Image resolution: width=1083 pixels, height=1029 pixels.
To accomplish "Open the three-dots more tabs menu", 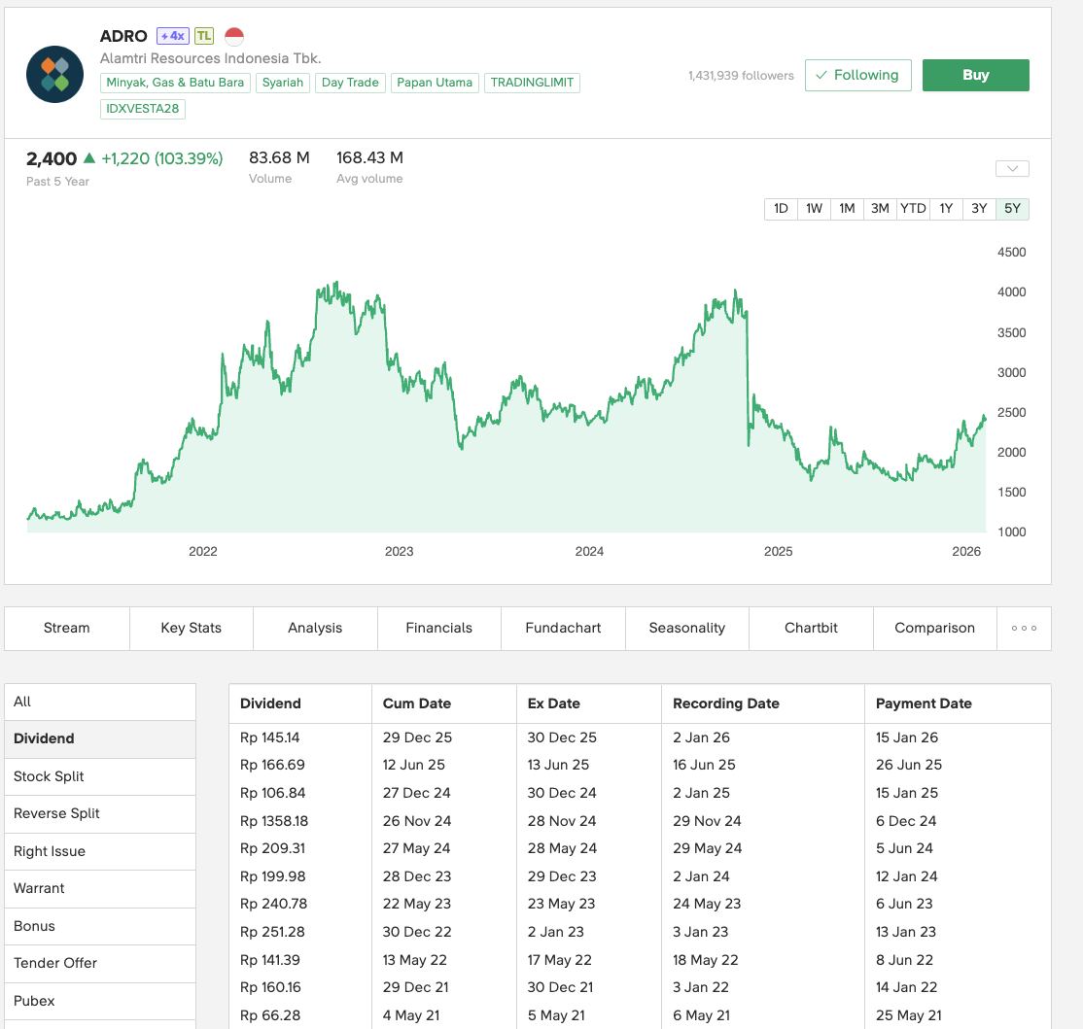I will [1024, 628].
